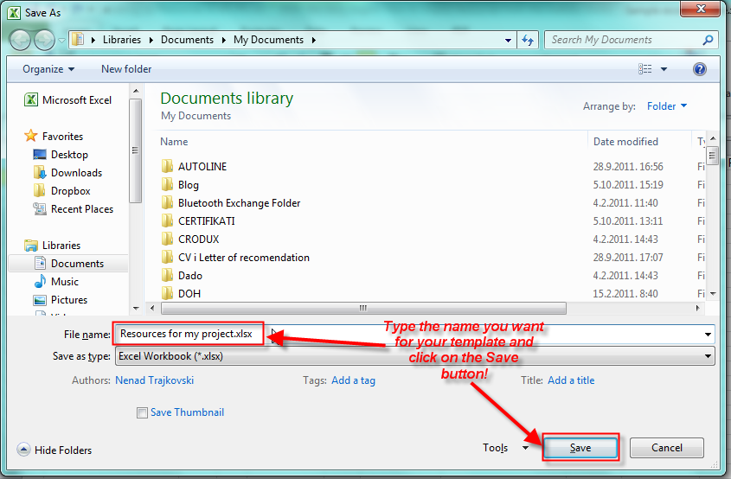Screen dimensions: 731x479
Task: Enable the Save Thumbnail checkbox
Action: click(142, 413)
